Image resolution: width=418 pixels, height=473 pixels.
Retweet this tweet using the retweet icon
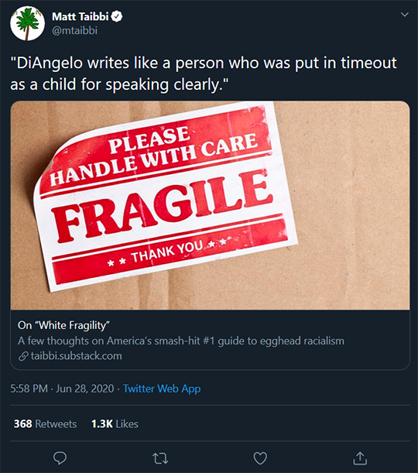coord(160,458)
